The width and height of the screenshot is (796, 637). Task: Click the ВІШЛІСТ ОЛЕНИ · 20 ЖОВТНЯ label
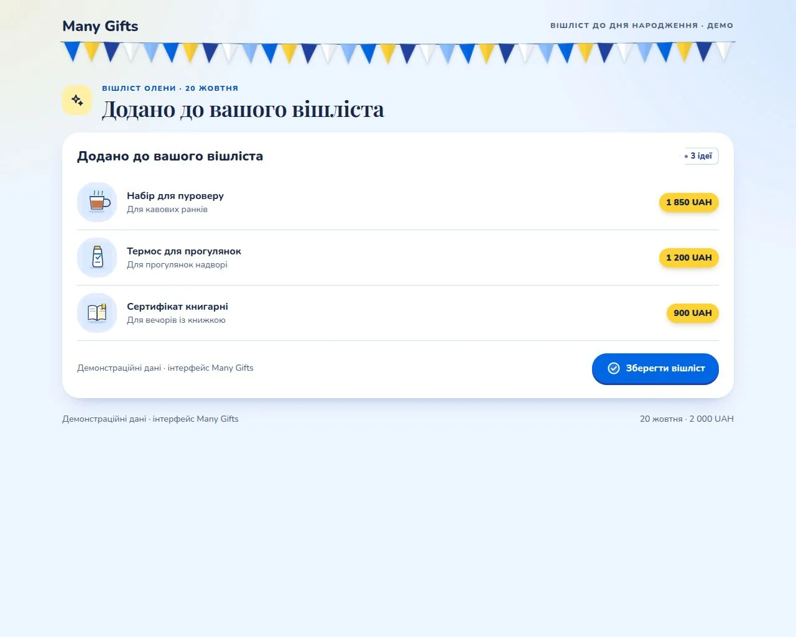pyautogui.click(x=170, y=88)
